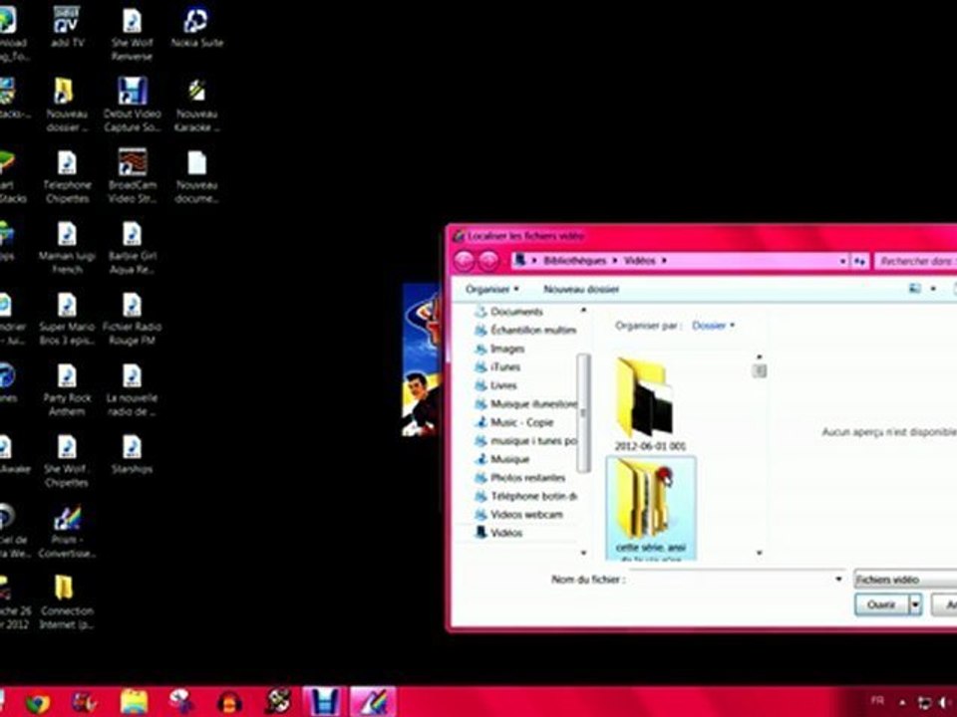Image resolution: width=957 pixels, height=717 pixels.
Task: Select the She Wolf Renverse audio file
Action: [132, 34]
